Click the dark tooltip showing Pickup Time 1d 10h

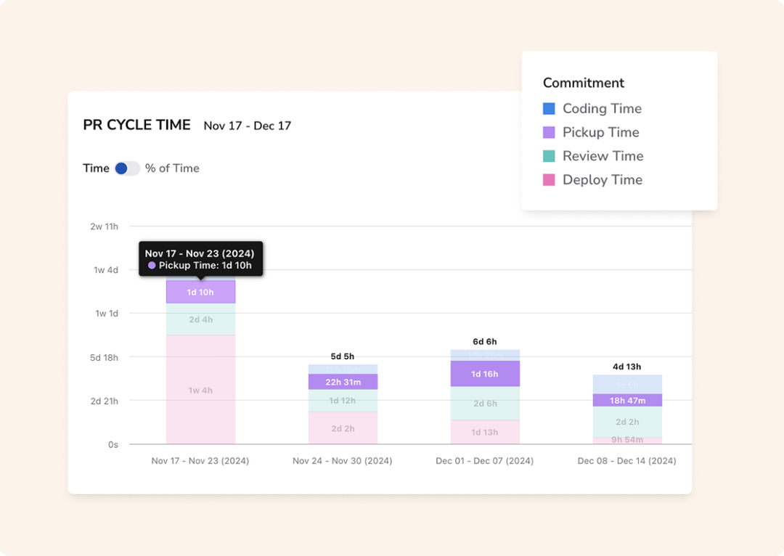pos(200,258)
